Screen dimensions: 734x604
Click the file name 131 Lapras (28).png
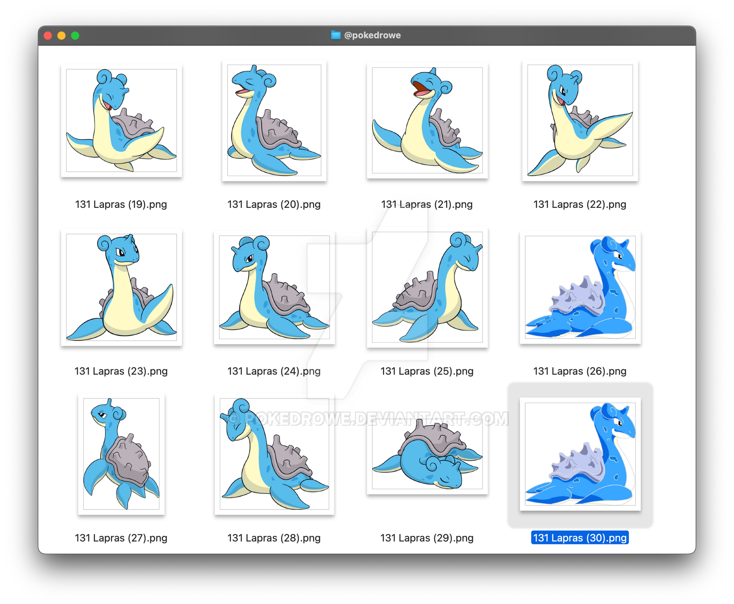tap(274, 538)
